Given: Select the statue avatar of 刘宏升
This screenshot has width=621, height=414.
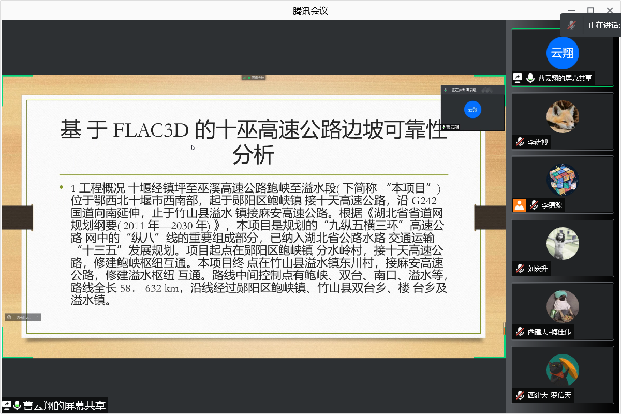Looking at the screenshot, I should pos(563,243).
